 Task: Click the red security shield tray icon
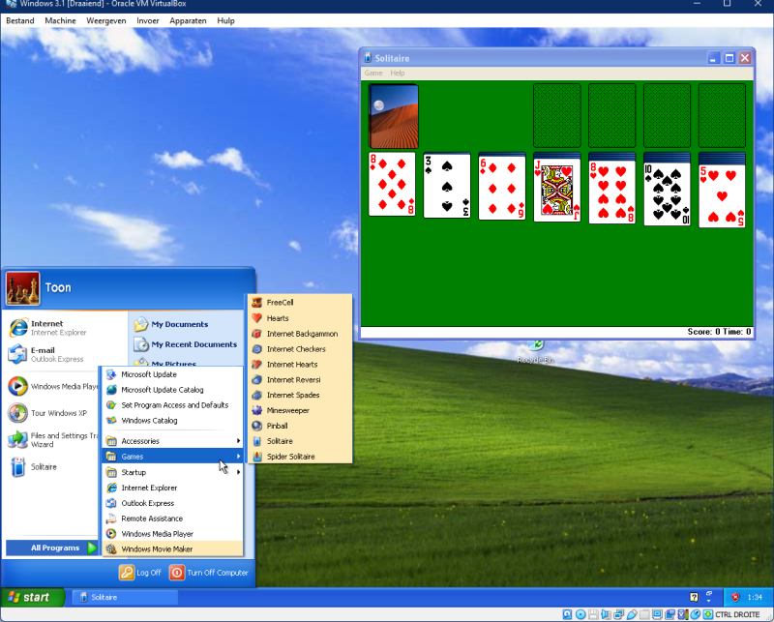click(735, 597)
